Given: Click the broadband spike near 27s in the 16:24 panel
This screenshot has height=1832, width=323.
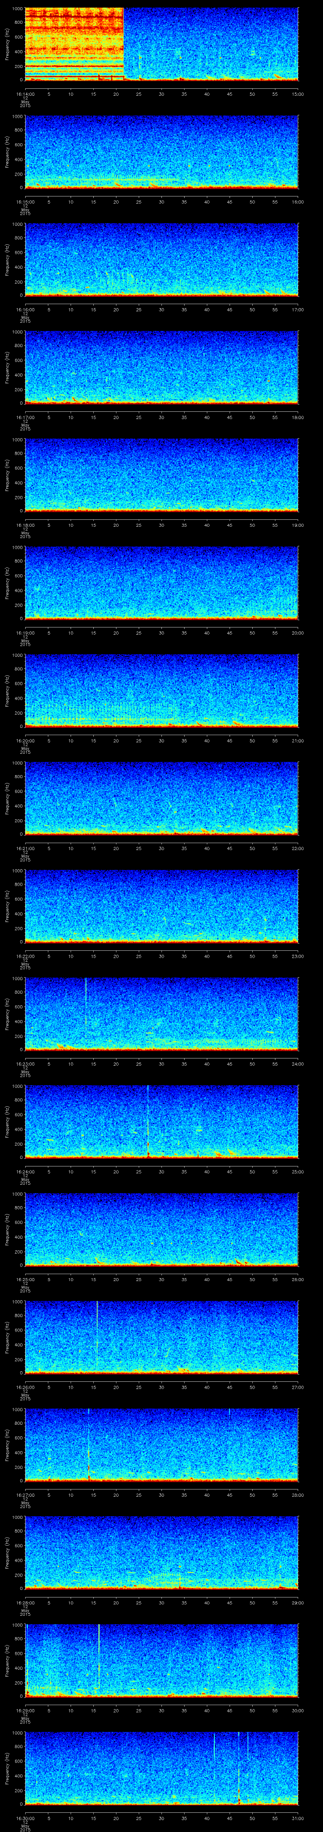Looking at the screenshot, I should 148,1120.
